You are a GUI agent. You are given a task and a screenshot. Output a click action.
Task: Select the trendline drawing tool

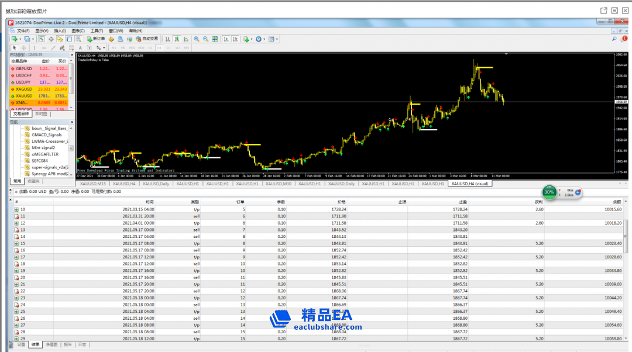point(53,48)
